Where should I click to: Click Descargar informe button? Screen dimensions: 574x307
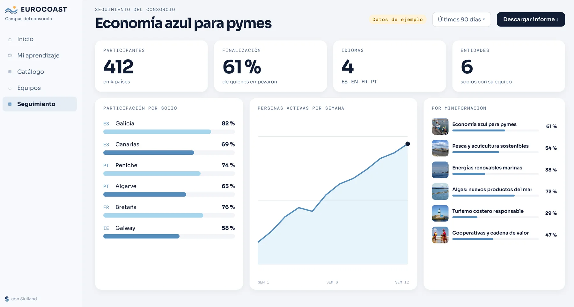click(531, 19)
